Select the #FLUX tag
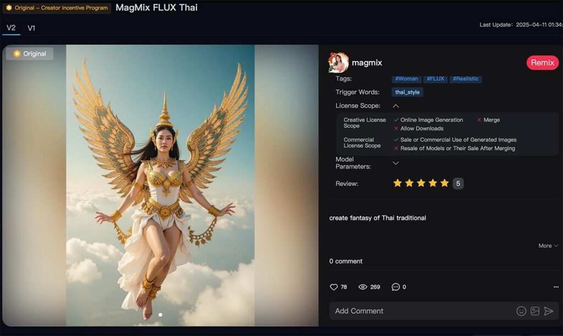Screen dimensions: 563x336 [x=435, y=79]
